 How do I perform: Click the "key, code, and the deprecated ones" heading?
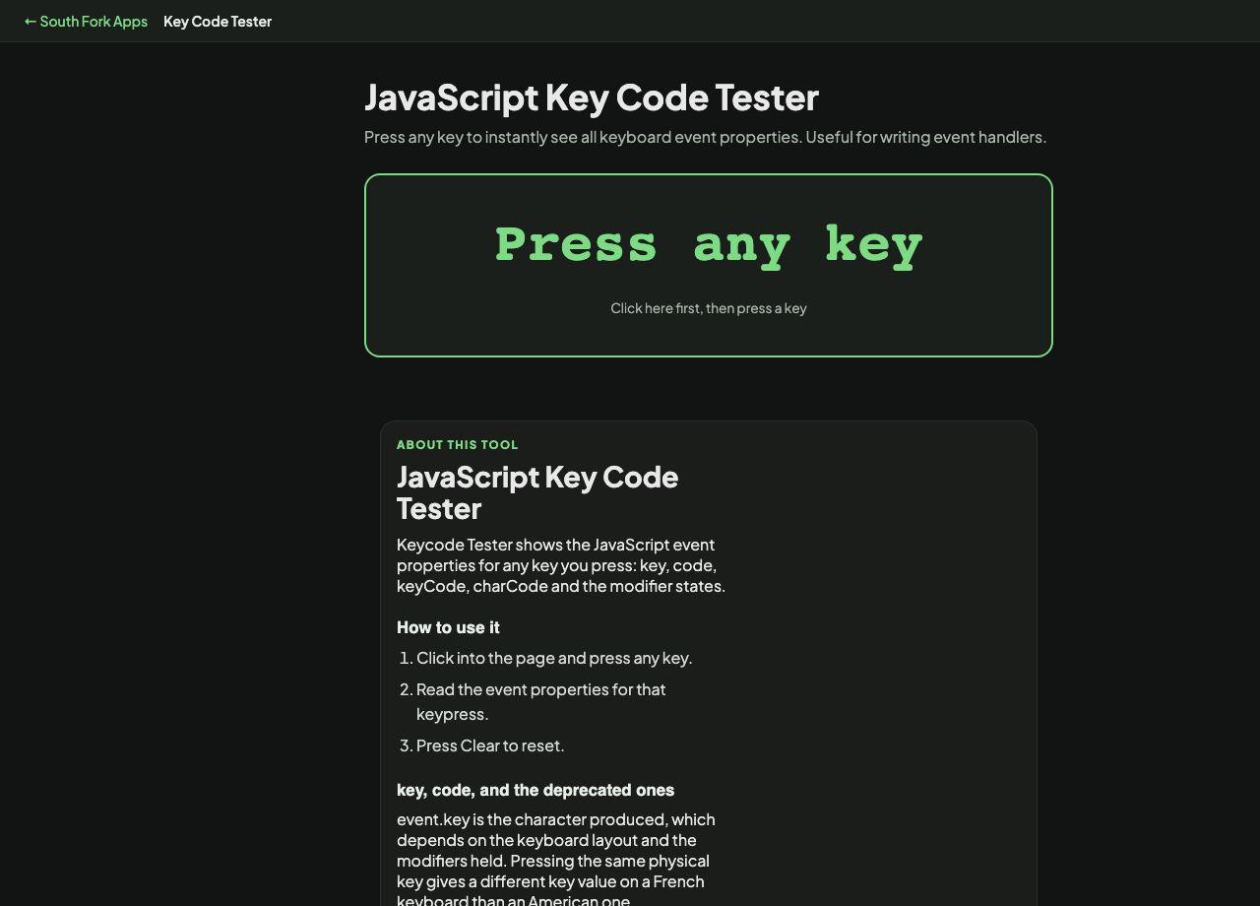535,790
